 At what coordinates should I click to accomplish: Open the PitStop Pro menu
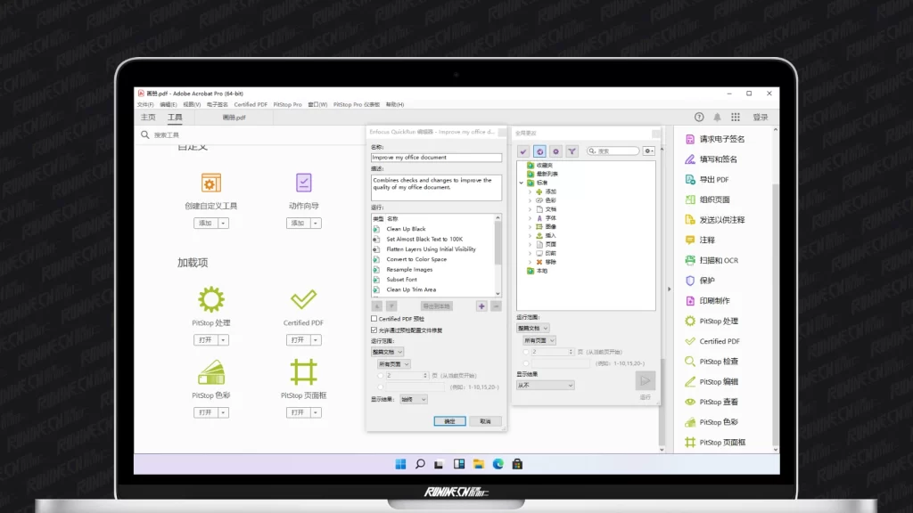tap(287, 104)
